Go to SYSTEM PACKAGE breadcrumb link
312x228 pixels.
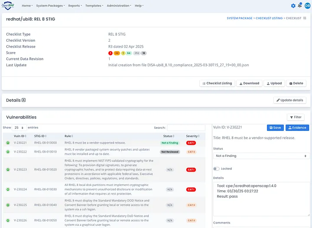(240, 18)
